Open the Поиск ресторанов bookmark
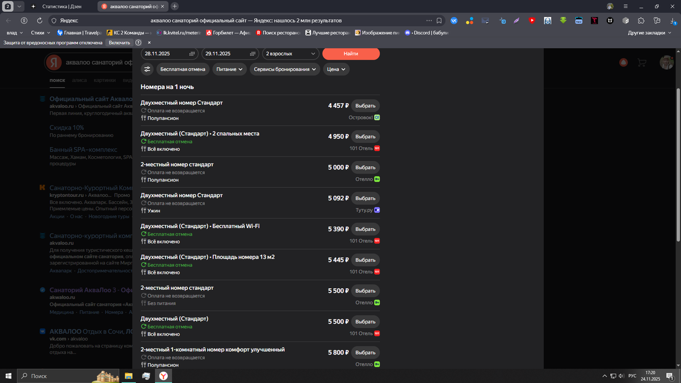 (278, 33)
